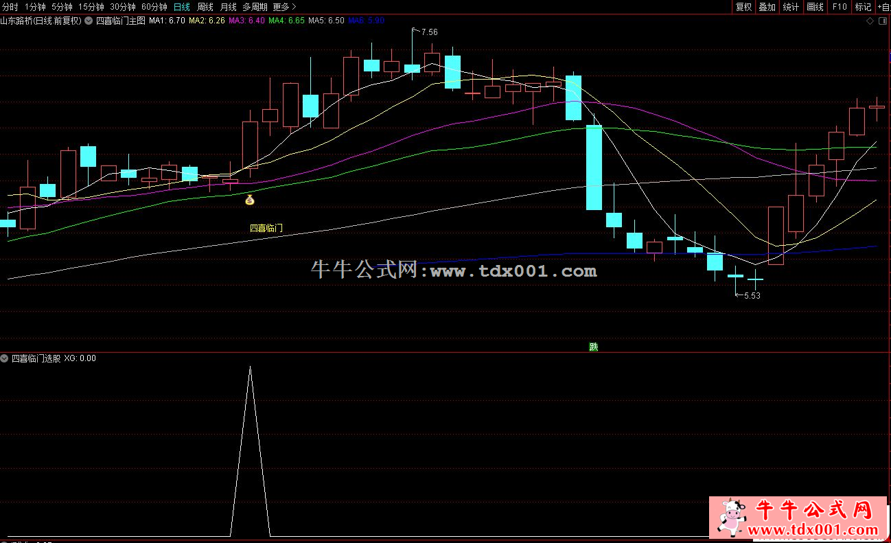Click 山东路桥(日线.前复权) stock title
The image size is (891, 543).
pyautogui.click(x=41, y=21)
